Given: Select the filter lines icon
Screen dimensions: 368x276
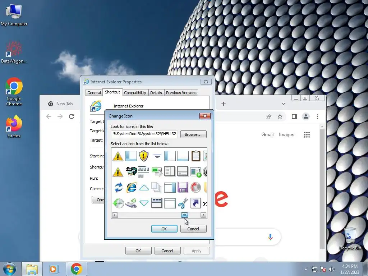Looking at the screenshot, I should click(157, 156).
